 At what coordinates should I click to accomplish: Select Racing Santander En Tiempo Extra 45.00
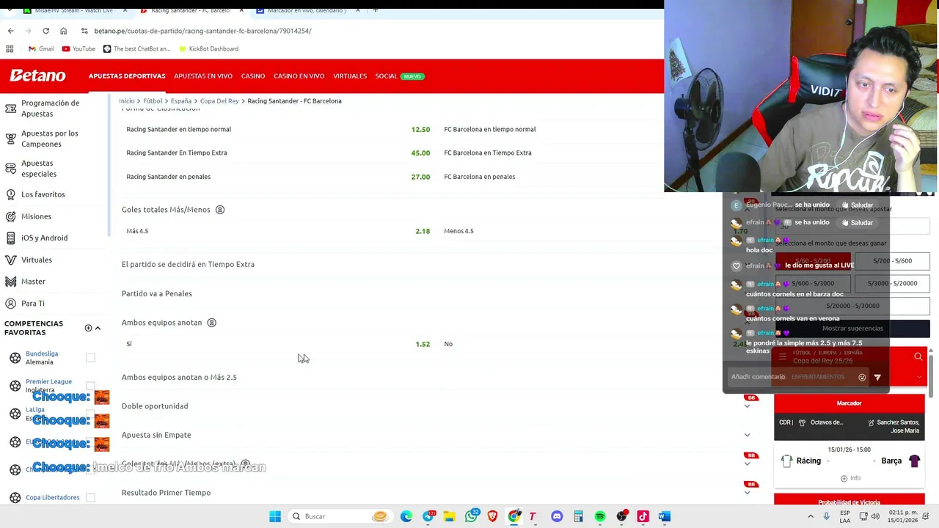tap(278, 153)
